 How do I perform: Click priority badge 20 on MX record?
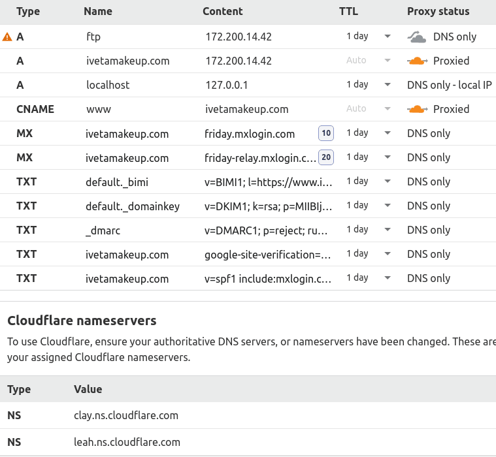click(x=326, y=157)
